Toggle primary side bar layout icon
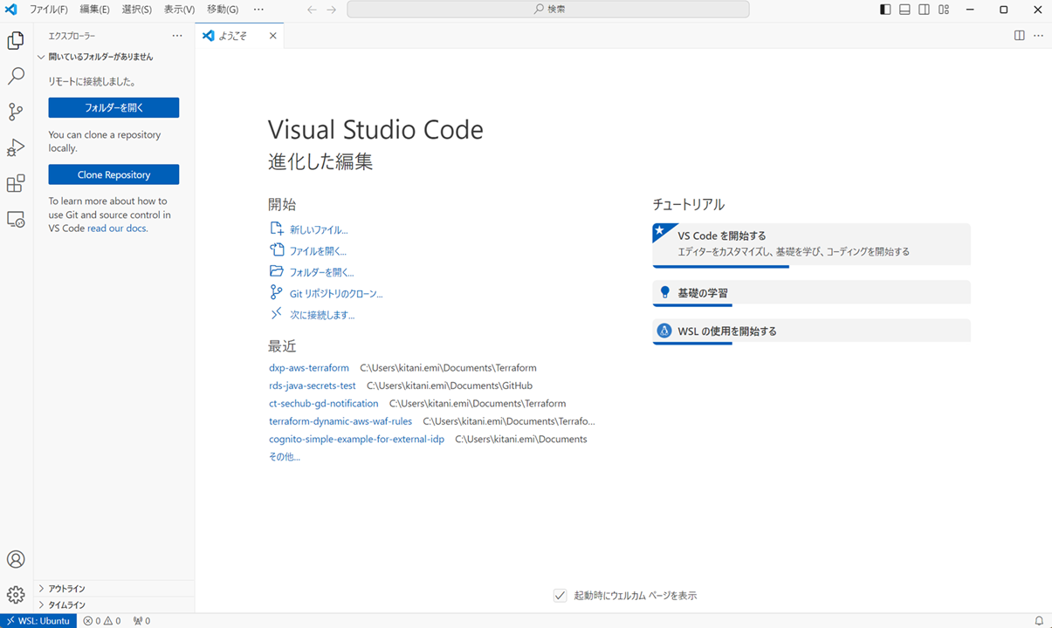Image resolution: width=1052 pixels, height=628 pixels. pyautogui.click(x=885, y=10)
